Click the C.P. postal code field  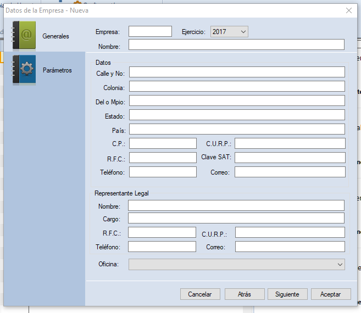click(163, 143)
